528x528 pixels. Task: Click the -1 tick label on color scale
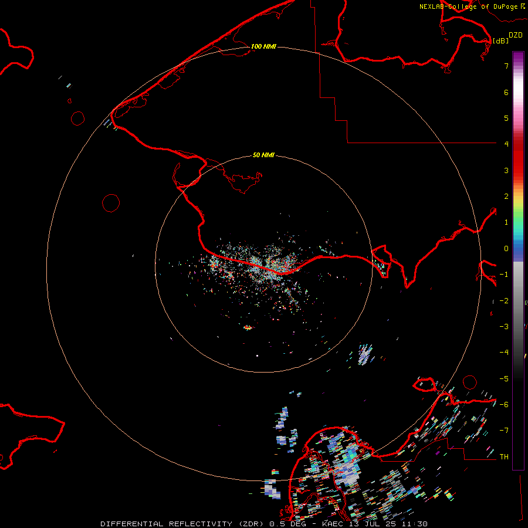[x=504, y=275]
